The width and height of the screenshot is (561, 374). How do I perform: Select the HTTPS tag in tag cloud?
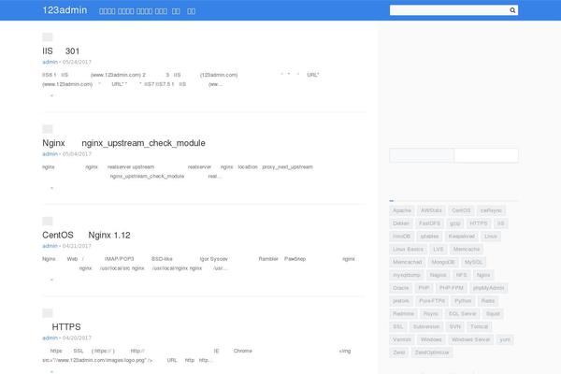pos(479,223)
